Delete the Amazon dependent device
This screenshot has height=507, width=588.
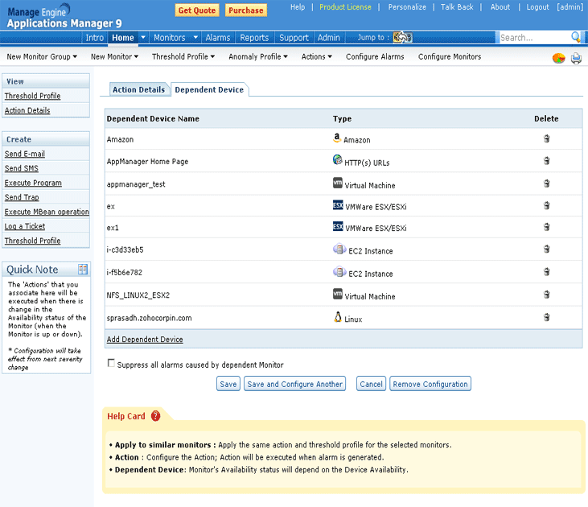click(x=546, y=138)
